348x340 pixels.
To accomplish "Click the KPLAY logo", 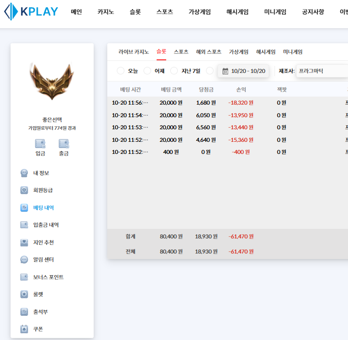I will [31, 12].
